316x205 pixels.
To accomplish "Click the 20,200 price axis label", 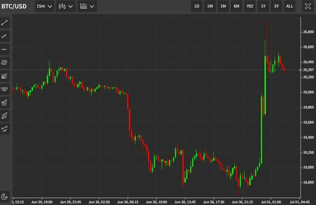I will 308,77.
